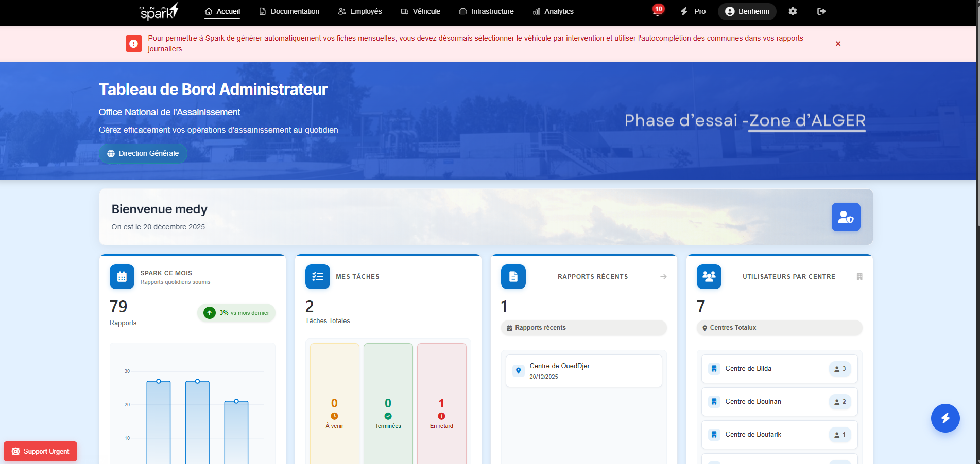980x464 pixels.
Task: Open rapports récents via the arrow
Action: click(663, 277)
